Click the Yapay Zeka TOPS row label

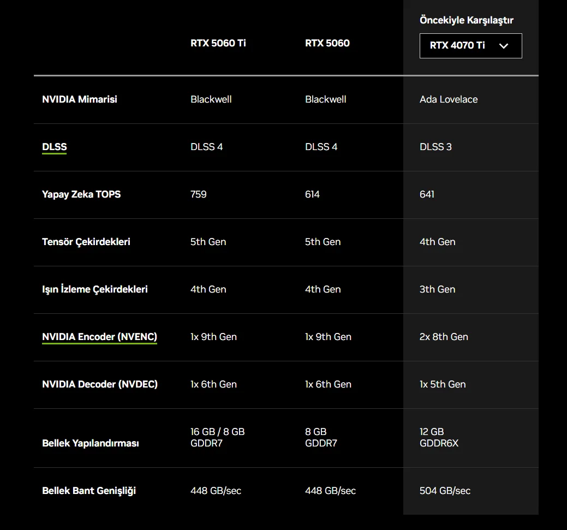[81, 194]
